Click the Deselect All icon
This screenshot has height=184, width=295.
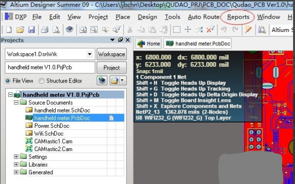[199, 30]
